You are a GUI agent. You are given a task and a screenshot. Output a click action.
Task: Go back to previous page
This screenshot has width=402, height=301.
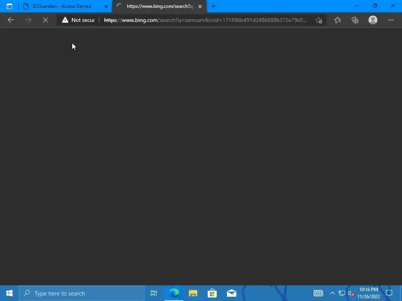coord(11,20)
